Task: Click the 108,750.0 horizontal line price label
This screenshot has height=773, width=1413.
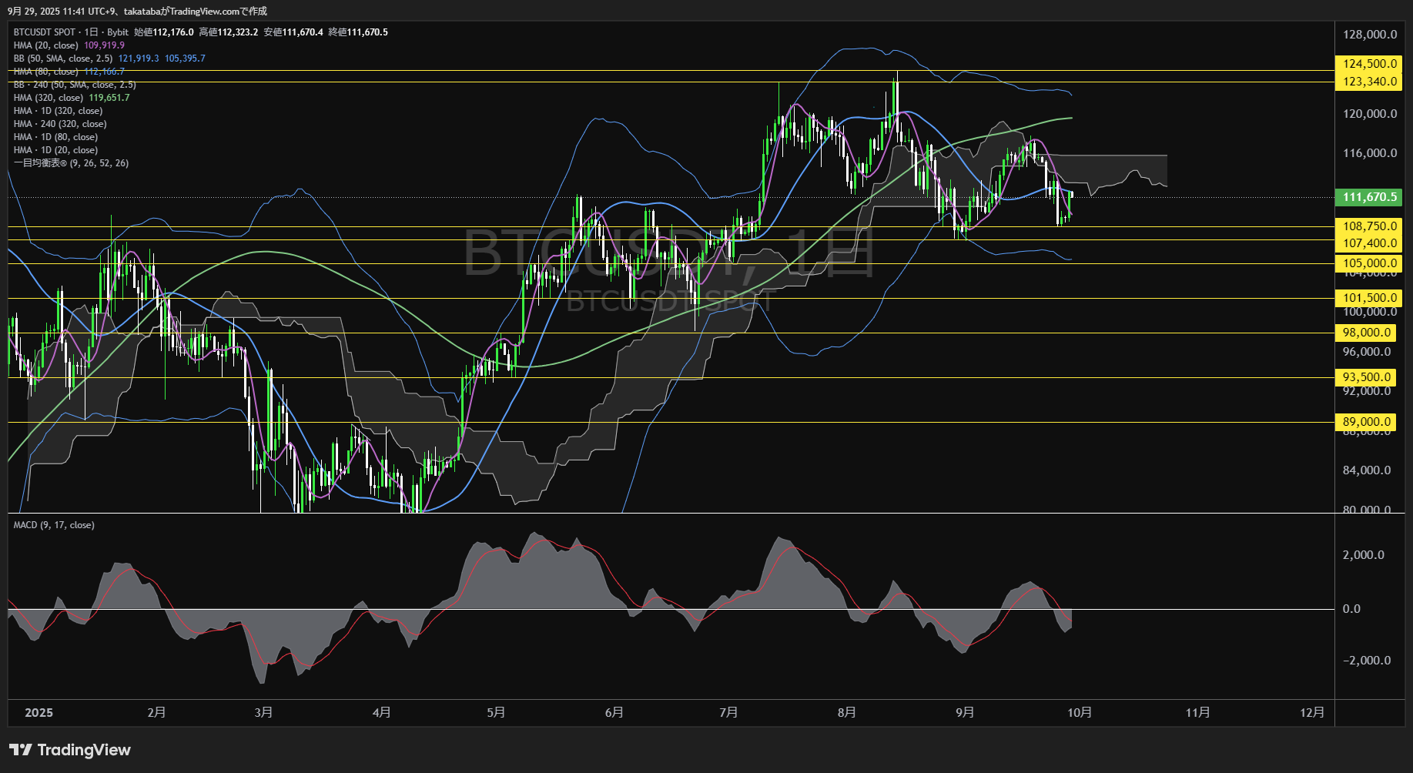Action: tap(1369, 226)
